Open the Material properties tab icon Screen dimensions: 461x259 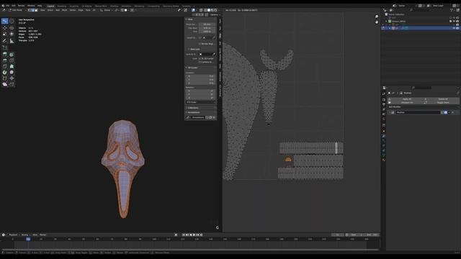tap(384, 160)
